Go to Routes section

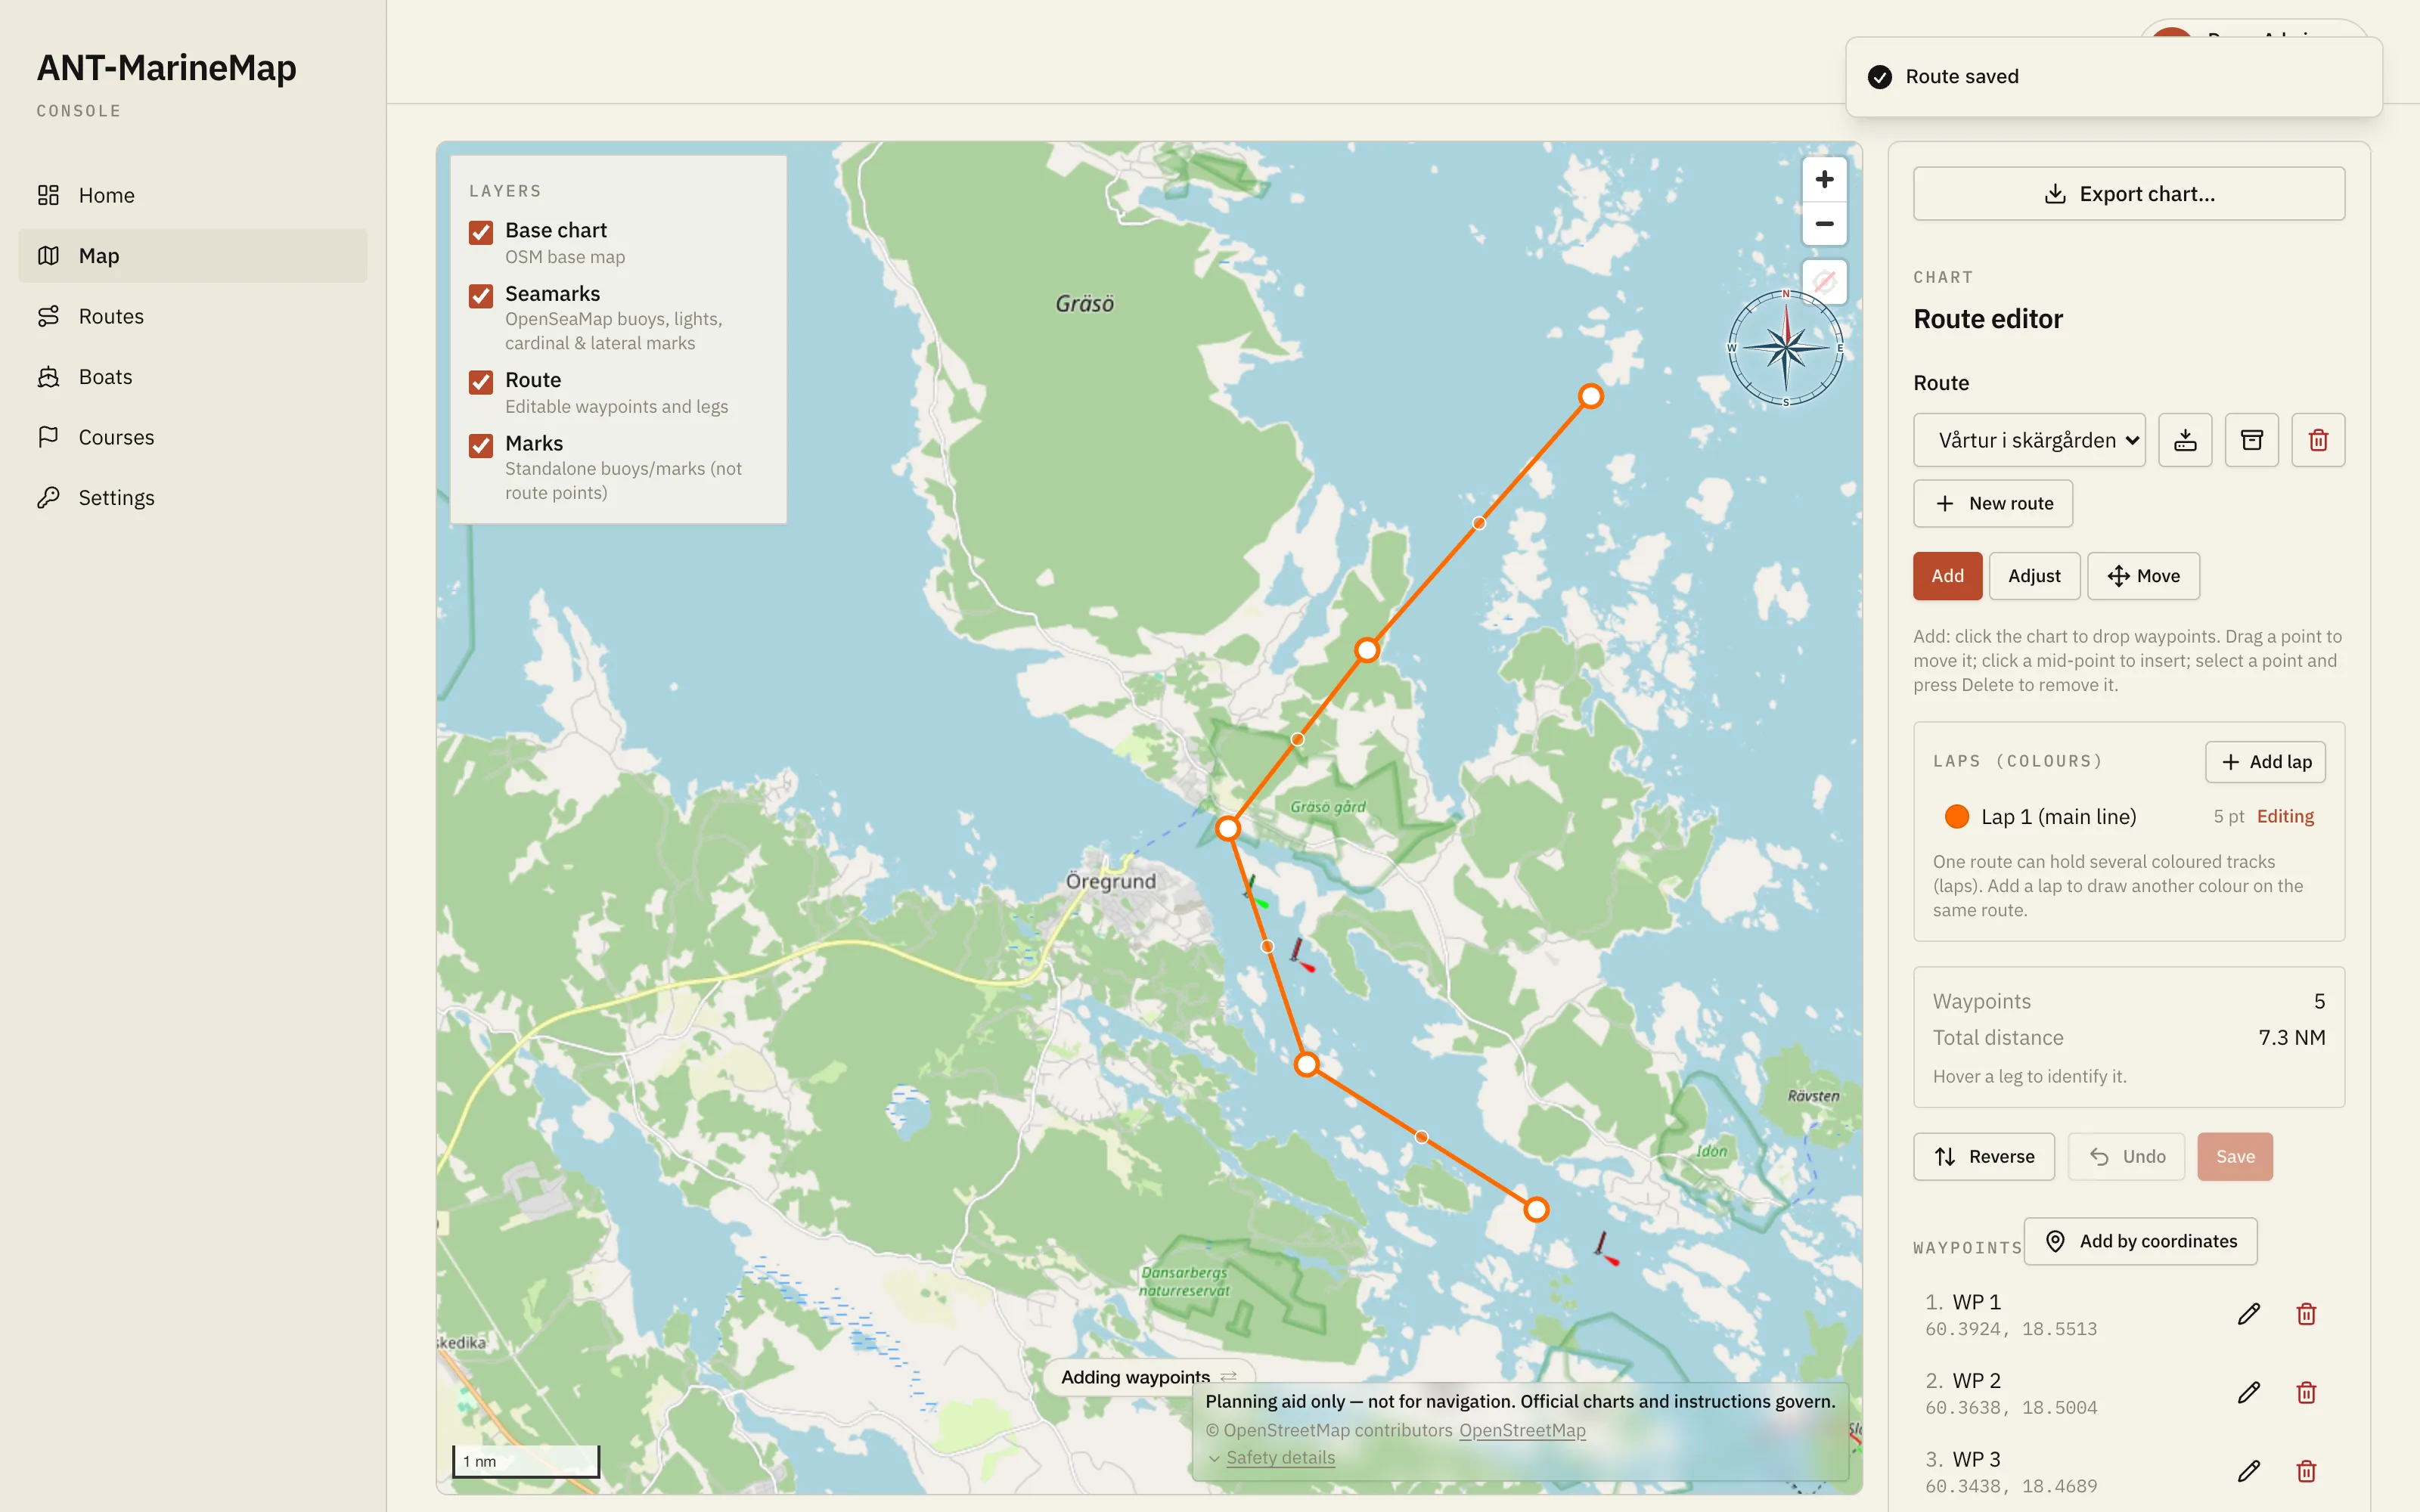(x=192, y=316)
